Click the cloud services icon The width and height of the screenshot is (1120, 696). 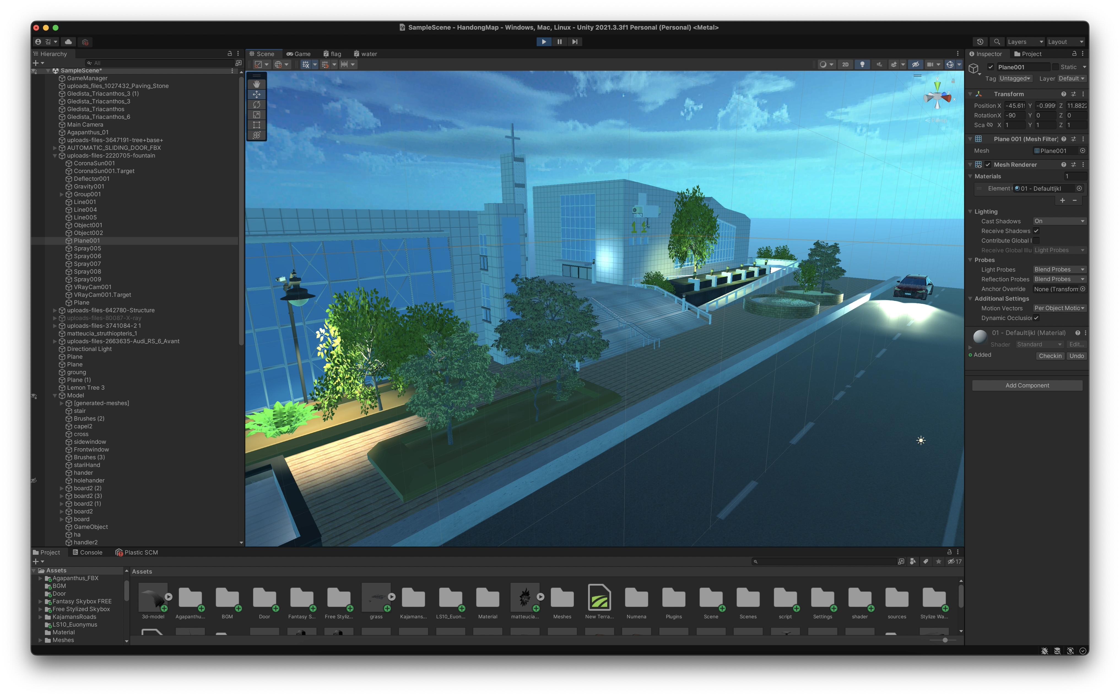68,42
